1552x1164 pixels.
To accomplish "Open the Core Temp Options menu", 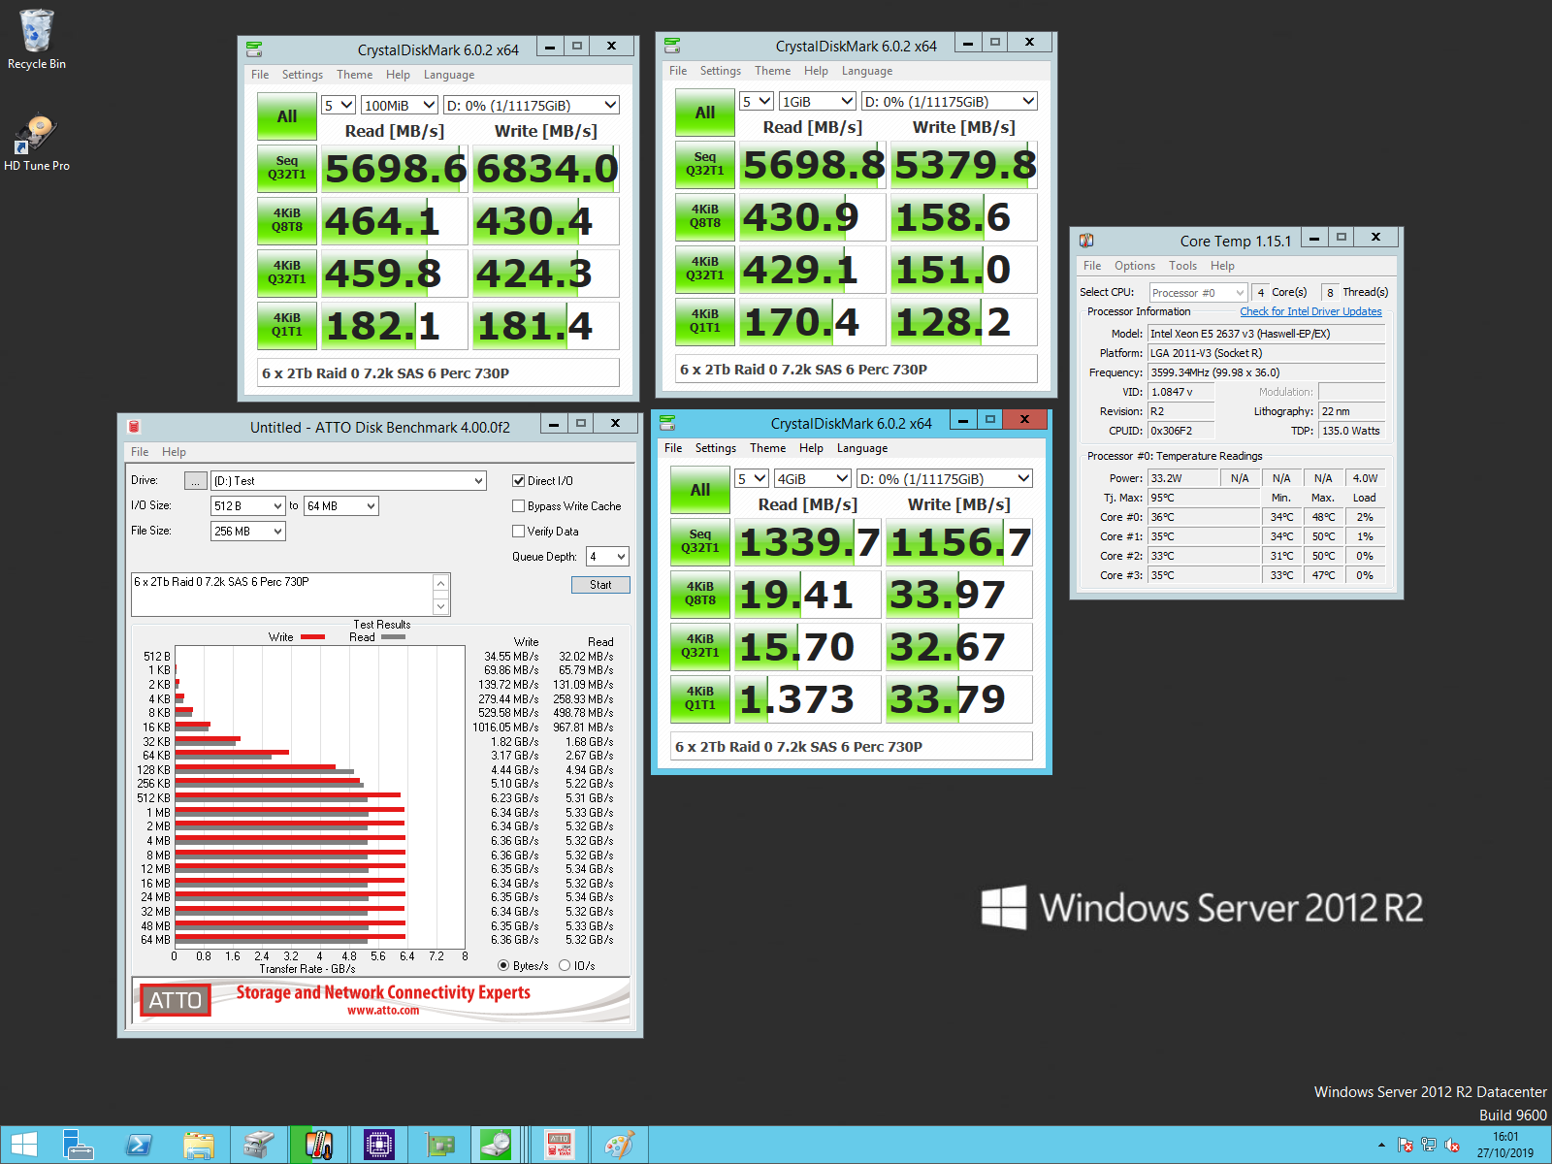I will pyautogui.click(x=1135, y=266).
